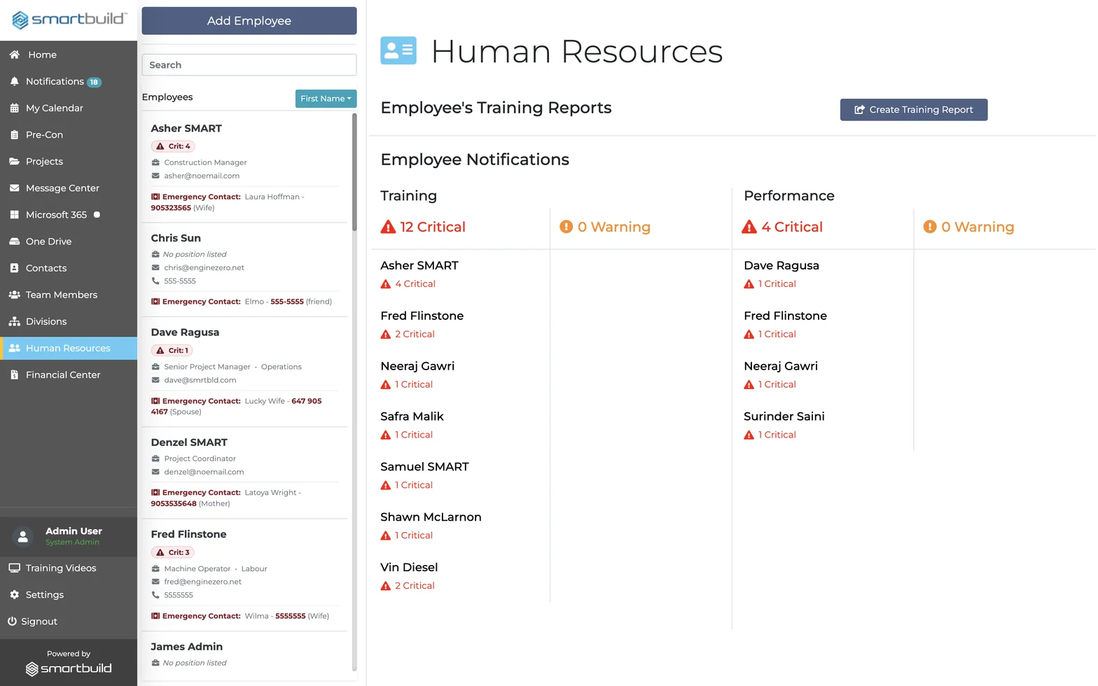Click the 4 Critical performance header
This screenshot has height=686, width=1098.
pos(782,227)
